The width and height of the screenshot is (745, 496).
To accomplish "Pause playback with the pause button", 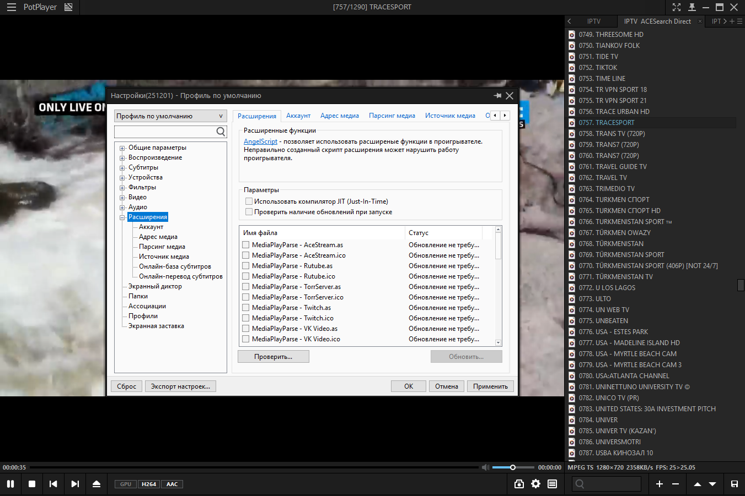I will (10, 484).
